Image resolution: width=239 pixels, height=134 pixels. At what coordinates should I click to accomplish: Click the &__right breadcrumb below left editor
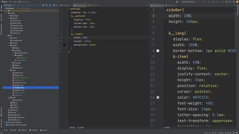click(81, 128)
